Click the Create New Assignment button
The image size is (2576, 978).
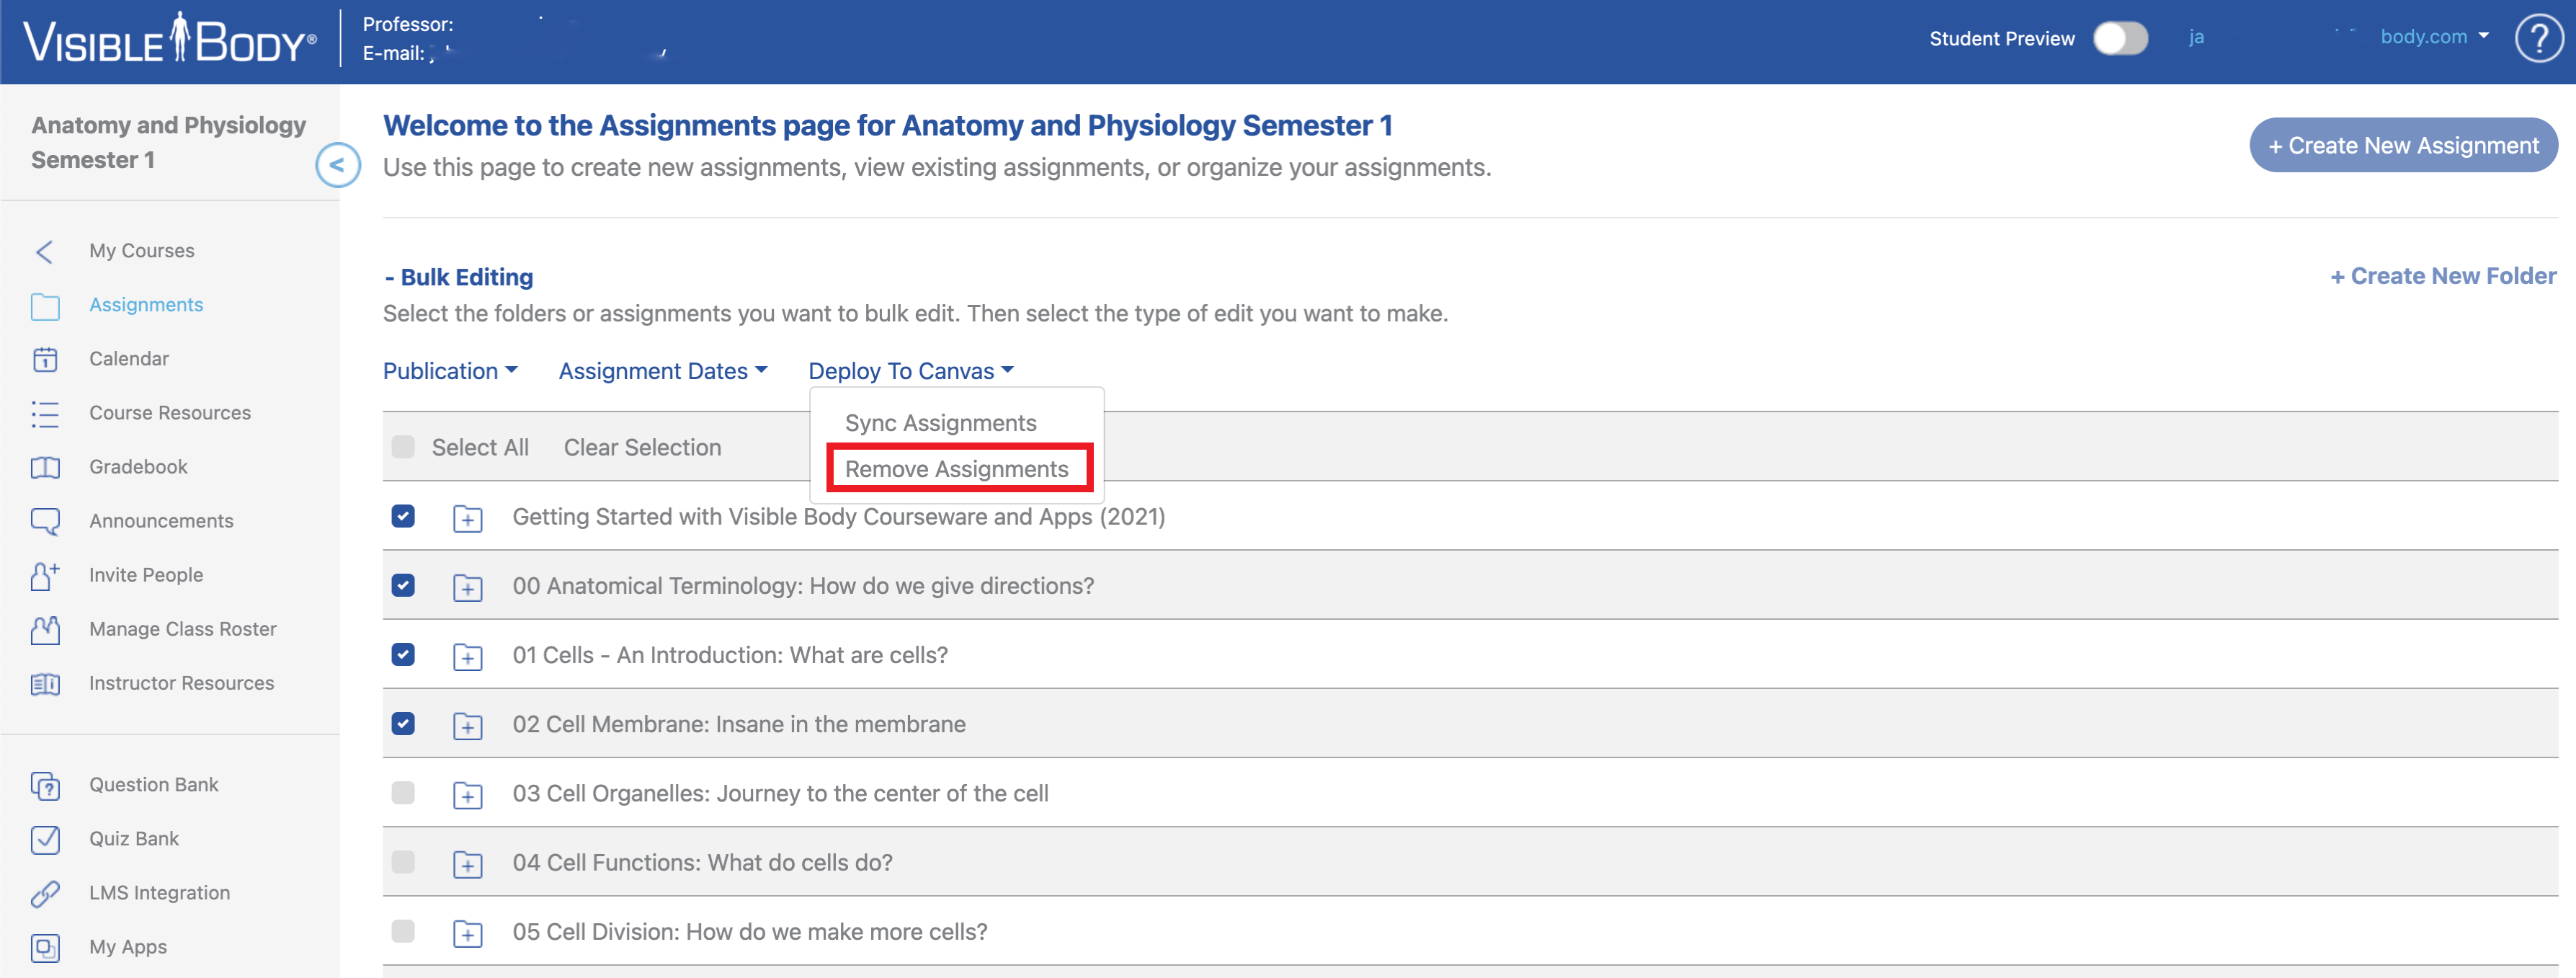2403,145
